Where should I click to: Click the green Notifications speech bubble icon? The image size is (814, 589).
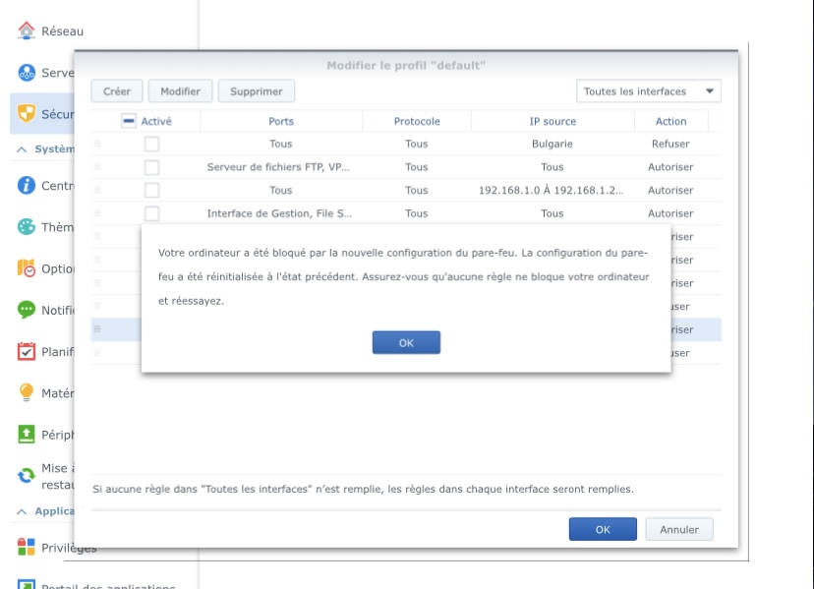click(27, 310)
